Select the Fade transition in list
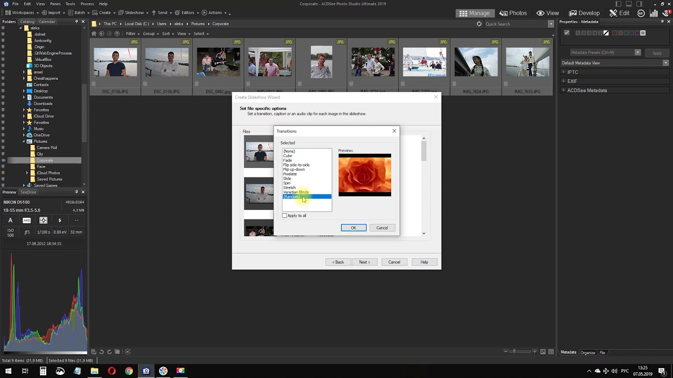 point(288,161)
